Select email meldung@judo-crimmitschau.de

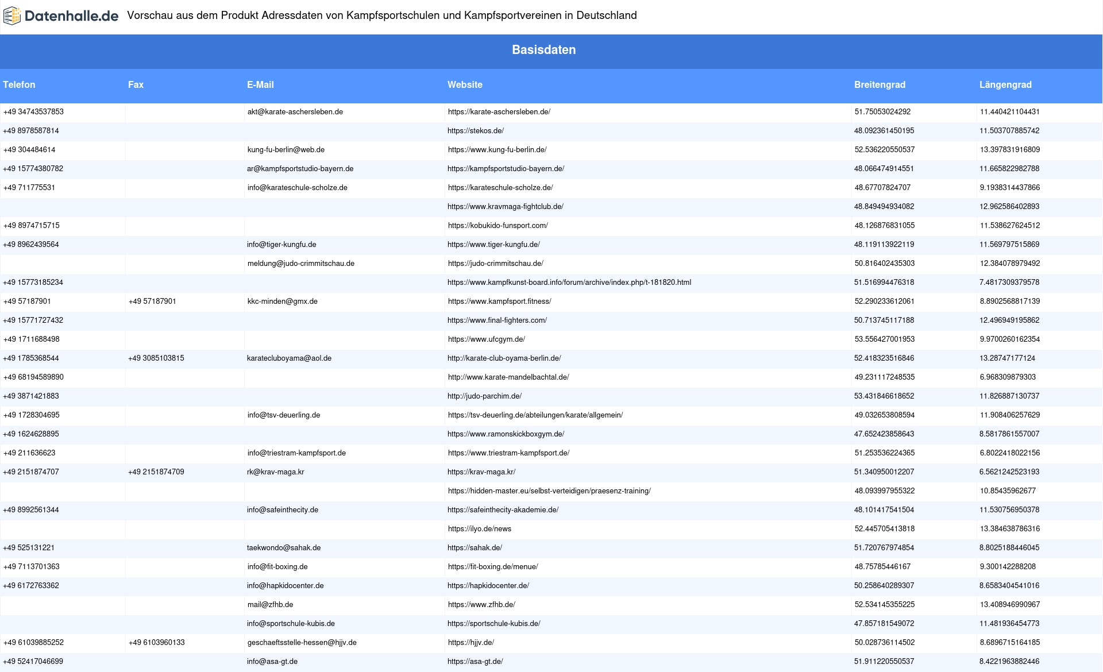point(301,264)
